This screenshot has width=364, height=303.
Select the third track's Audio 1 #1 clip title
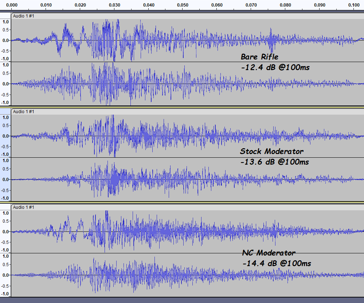[x=23, y=207]
